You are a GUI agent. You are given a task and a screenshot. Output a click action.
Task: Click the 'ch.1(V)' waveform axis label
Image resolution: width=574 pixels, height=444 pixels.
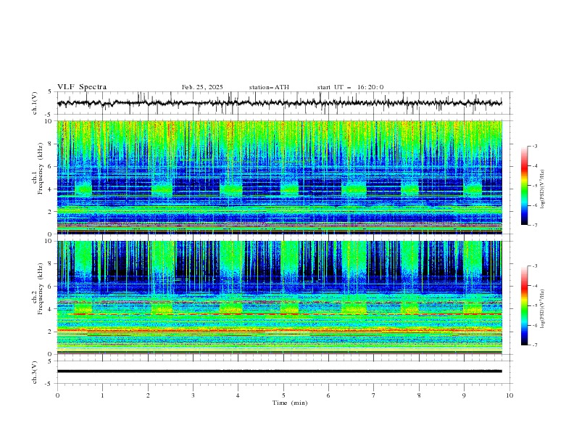pos(35,103)
